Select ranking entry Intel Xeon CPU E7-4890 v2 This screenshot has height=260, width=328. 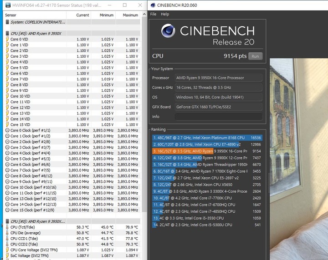pos(207,145)
